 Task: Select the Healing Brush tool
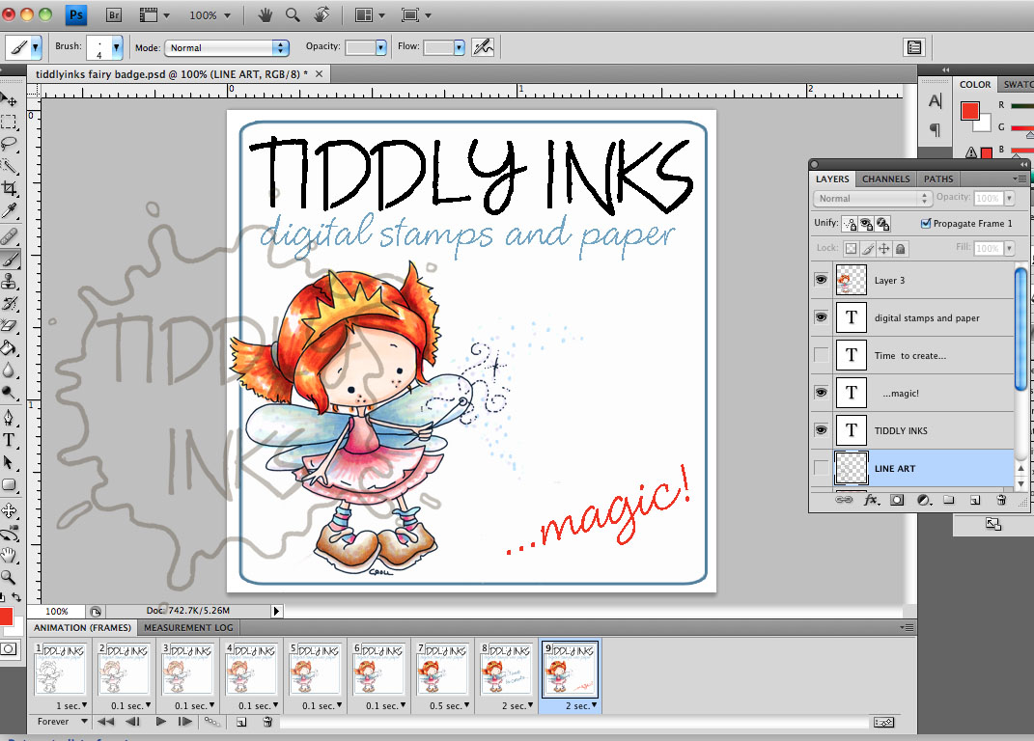[9, 236]
